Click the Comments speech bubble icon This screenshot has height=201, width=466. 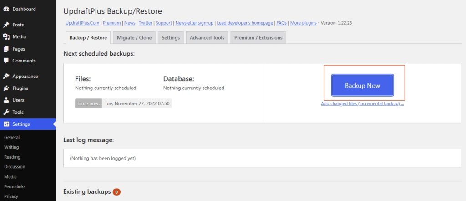pyautogui.click(x=6, y=61)
